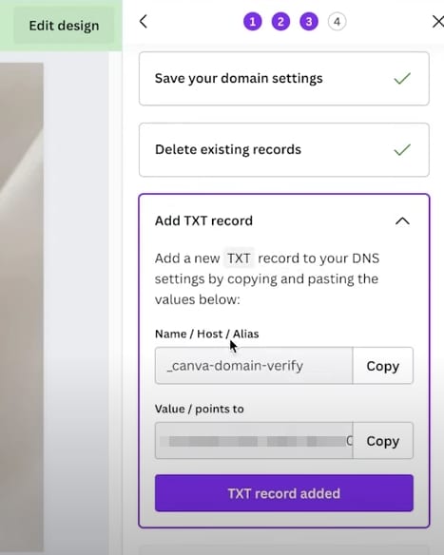
Task: Click green checkmark on Save domain settings
Action: [402, 78]
